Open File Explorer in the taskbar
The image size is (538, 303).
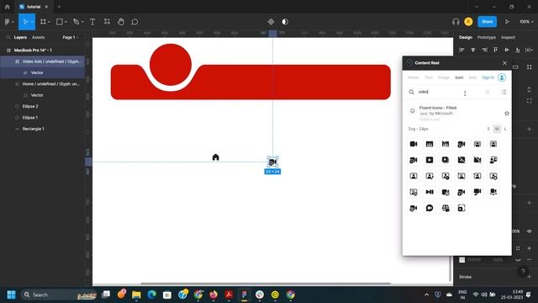[136, 295]
